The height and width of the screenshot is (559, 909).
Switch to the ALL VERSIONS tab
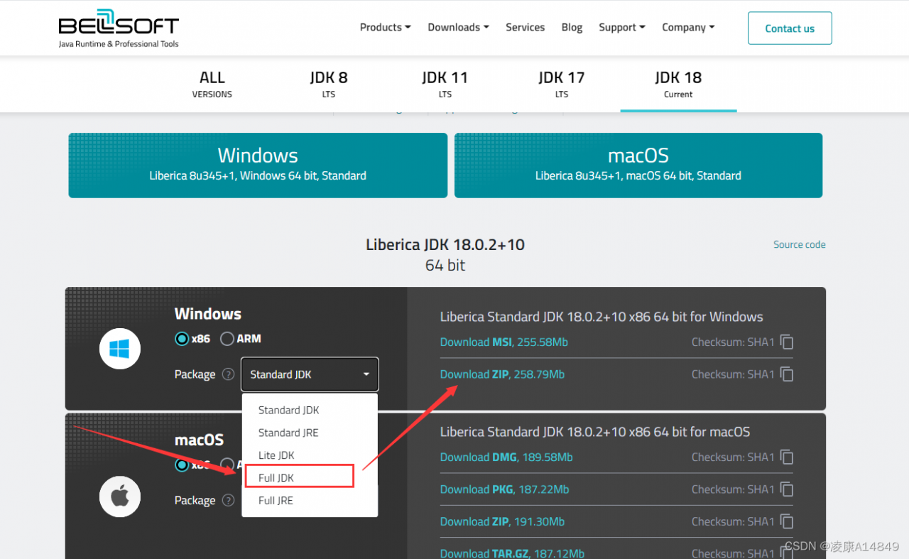point(212,84)
